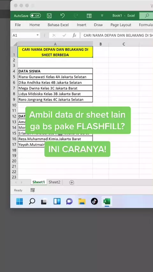This screenshot has height=272, width=153.
Task: Open TikTok from the taskbar
Action: (x=94, y=201)
